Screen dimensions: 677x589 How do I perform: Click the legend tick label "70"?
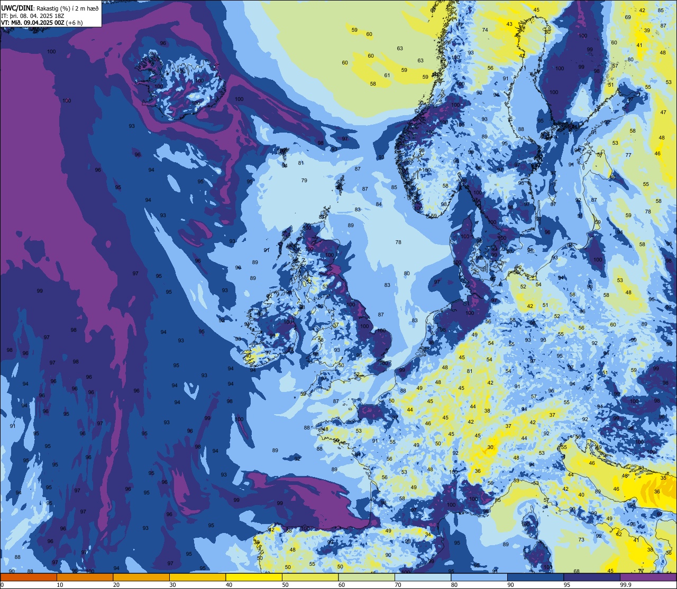[x=398, y=585]
